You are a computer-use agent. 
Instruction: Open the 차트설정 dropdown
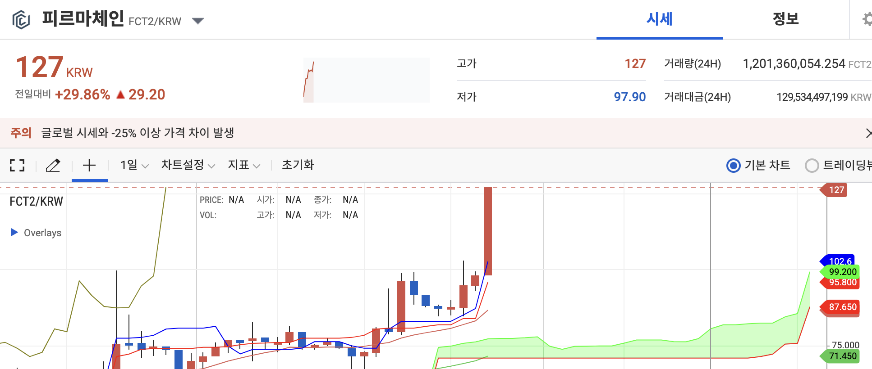coord(188,165)
